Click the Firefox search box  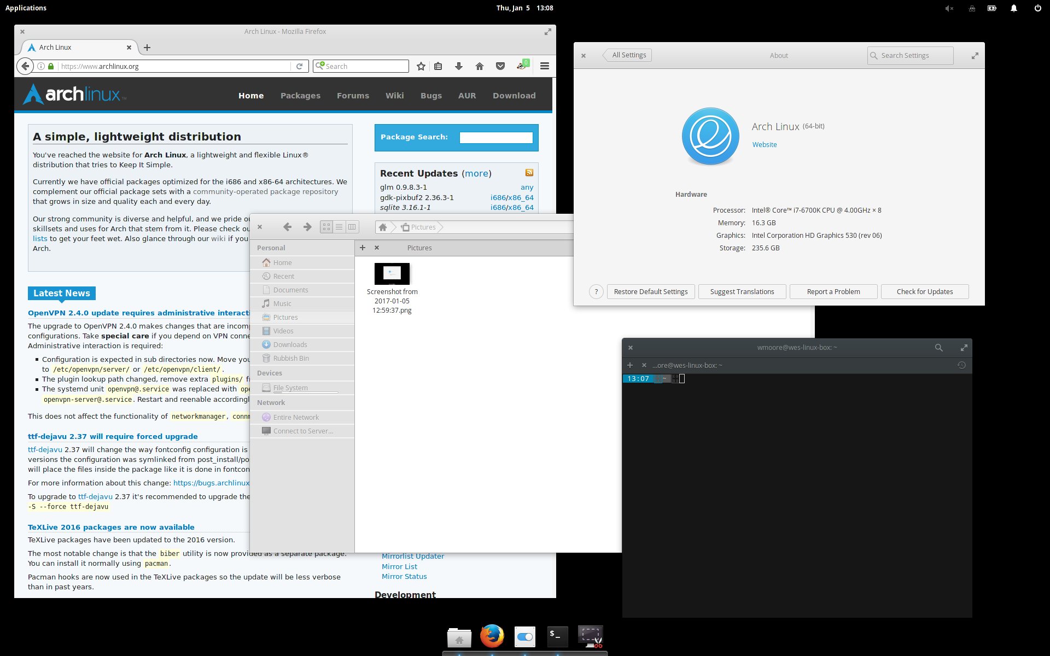pos(361,66)
